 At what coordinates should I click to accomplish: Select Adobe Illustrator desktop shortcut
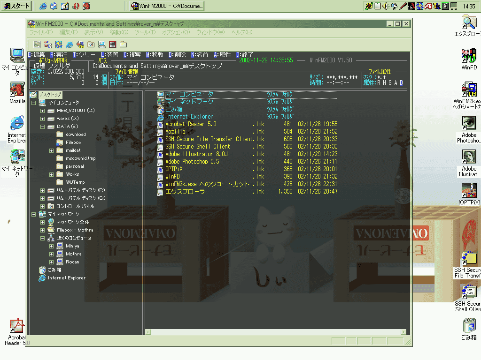[x=469, y=163]
